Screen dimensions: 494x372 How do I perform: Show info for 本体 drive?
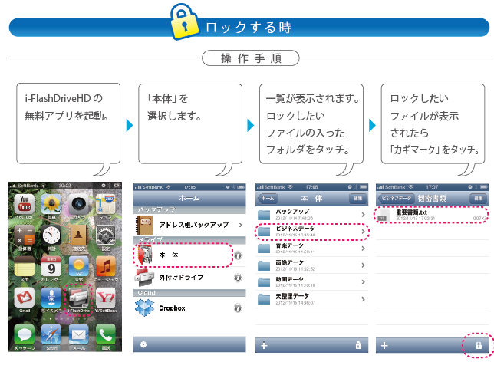[238, 255]
